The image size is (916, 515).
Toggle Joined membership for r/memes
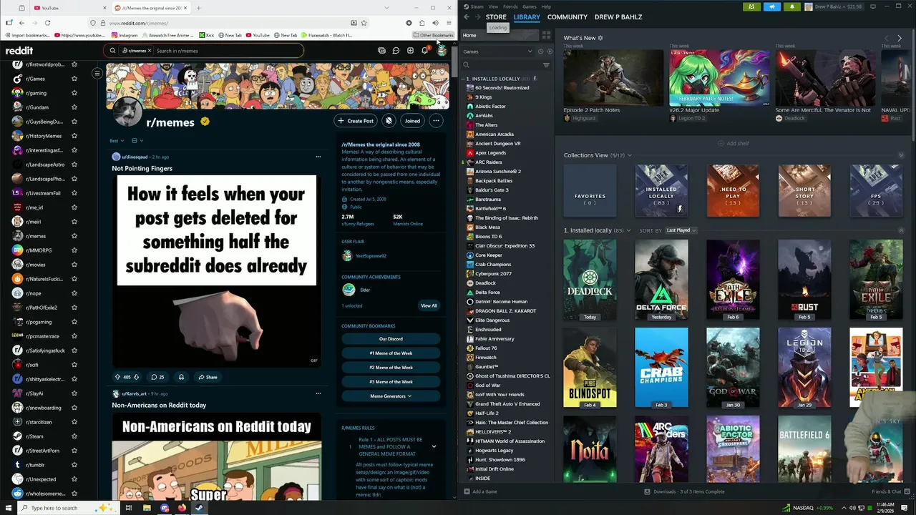click(x=412, y=121)
